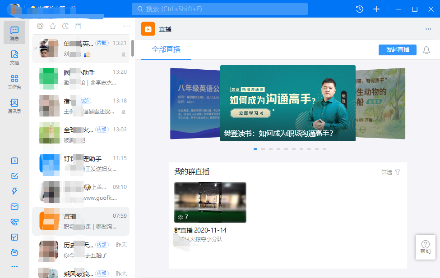This screenshot has width=440, height=278.
Task: Open the 乘风破浪 conversation
Action: [81, 273]
